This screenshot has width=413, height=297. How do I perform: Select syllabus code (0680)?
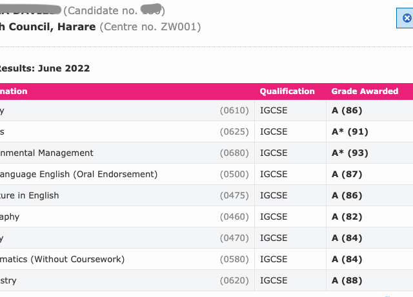coord(234,153)
